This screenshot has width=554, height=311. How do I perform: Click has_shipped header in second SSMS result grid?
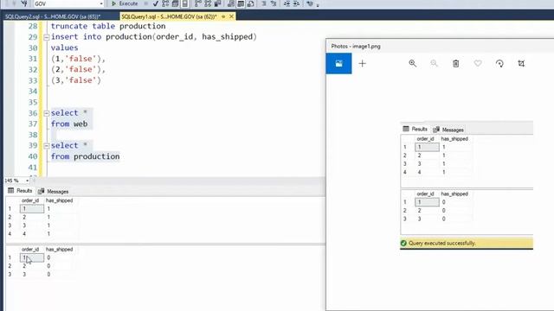tap(59, 250)
